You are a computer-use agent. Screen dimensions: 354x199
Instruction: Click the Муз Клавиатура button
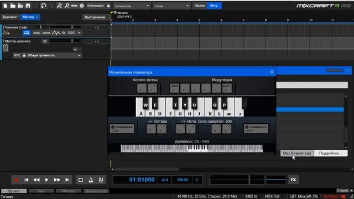[297, 153]
